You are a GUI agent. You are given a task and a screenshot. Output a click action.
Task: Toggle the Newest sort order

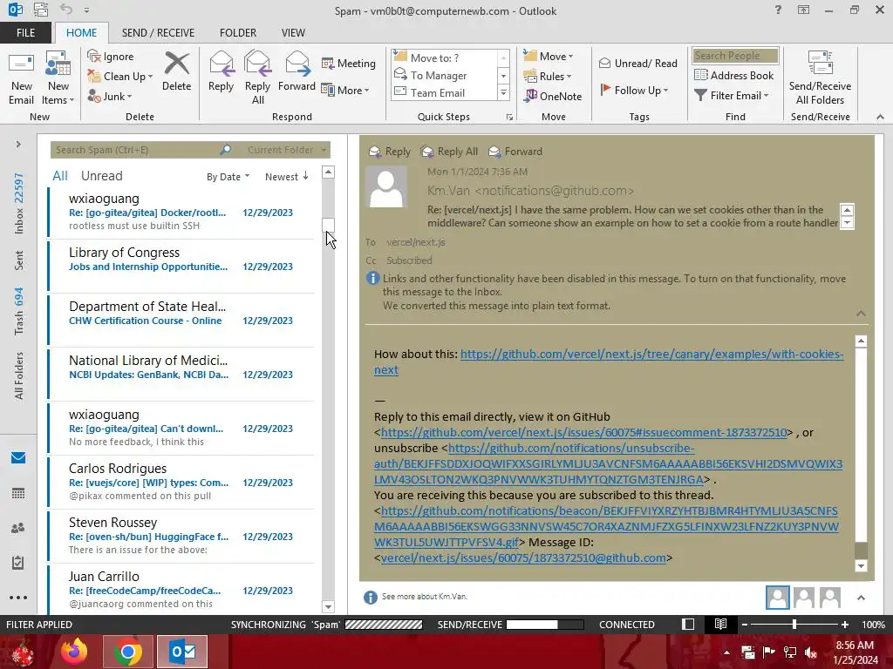pyautogui.click(x=286, y=177)
